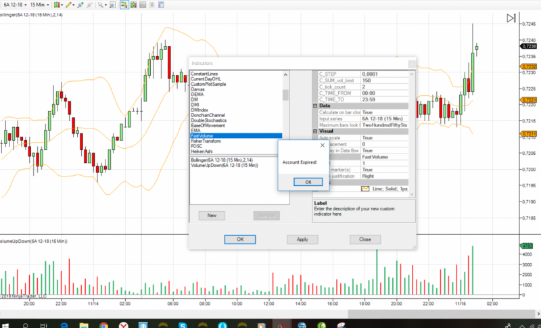
Task: Open the Data Series toolbar icon
Action: (x=133, y=5)
